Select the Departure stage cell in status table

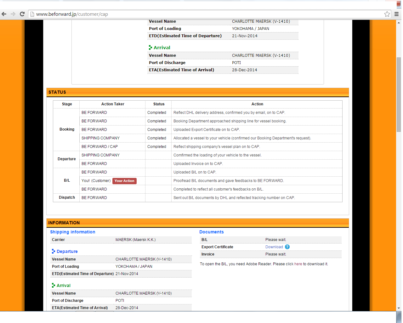click(x=67, y=159)
